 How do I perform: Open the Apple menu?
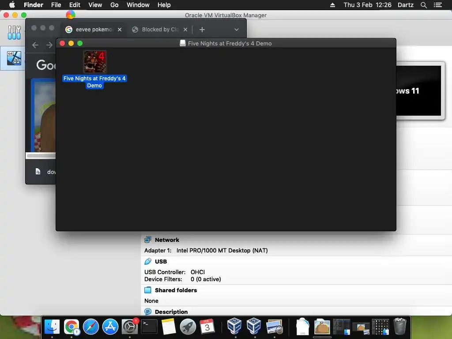[x=12, y=5]
